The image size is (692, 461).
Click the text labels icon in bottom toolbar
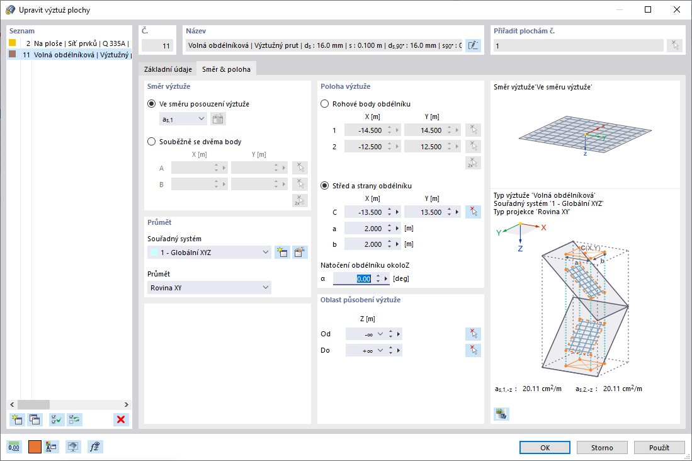pos(52,447)
